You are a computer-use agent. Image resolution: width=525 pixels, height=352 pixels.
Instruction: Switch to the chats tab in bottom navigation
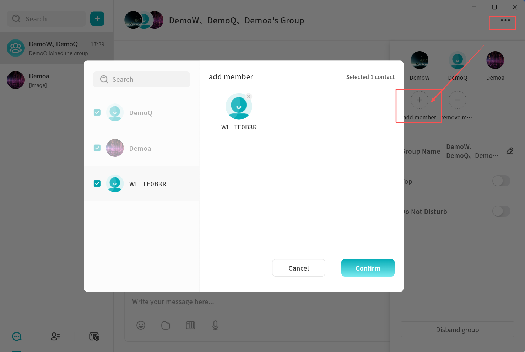(x=17, y=336)
